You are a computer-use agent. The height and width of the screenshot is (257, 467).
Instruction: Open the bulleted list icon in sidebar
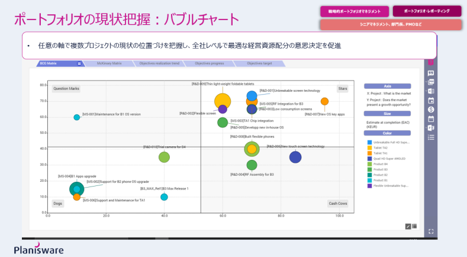click(x=431, y=137)
